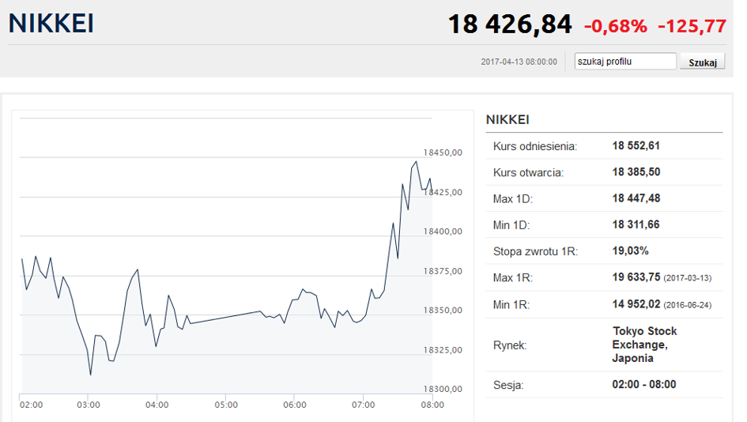Select the yearly min 14 952,02
Image resolution: width=747 pixels, height=422 pixels.
636,304
